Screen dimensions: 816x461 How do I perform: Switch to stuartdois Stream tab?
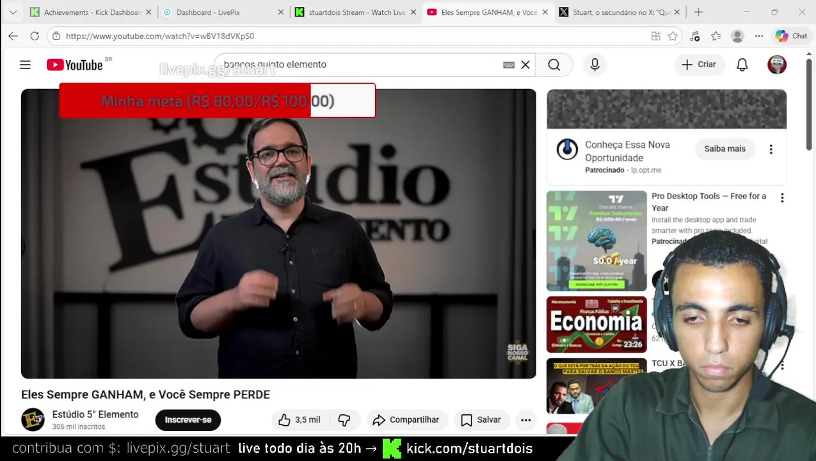[356, 12]
